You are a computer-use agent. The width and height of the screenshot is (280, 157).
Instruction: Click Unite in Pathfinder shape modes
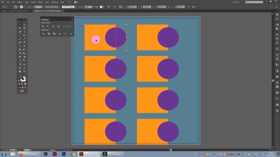43,26
